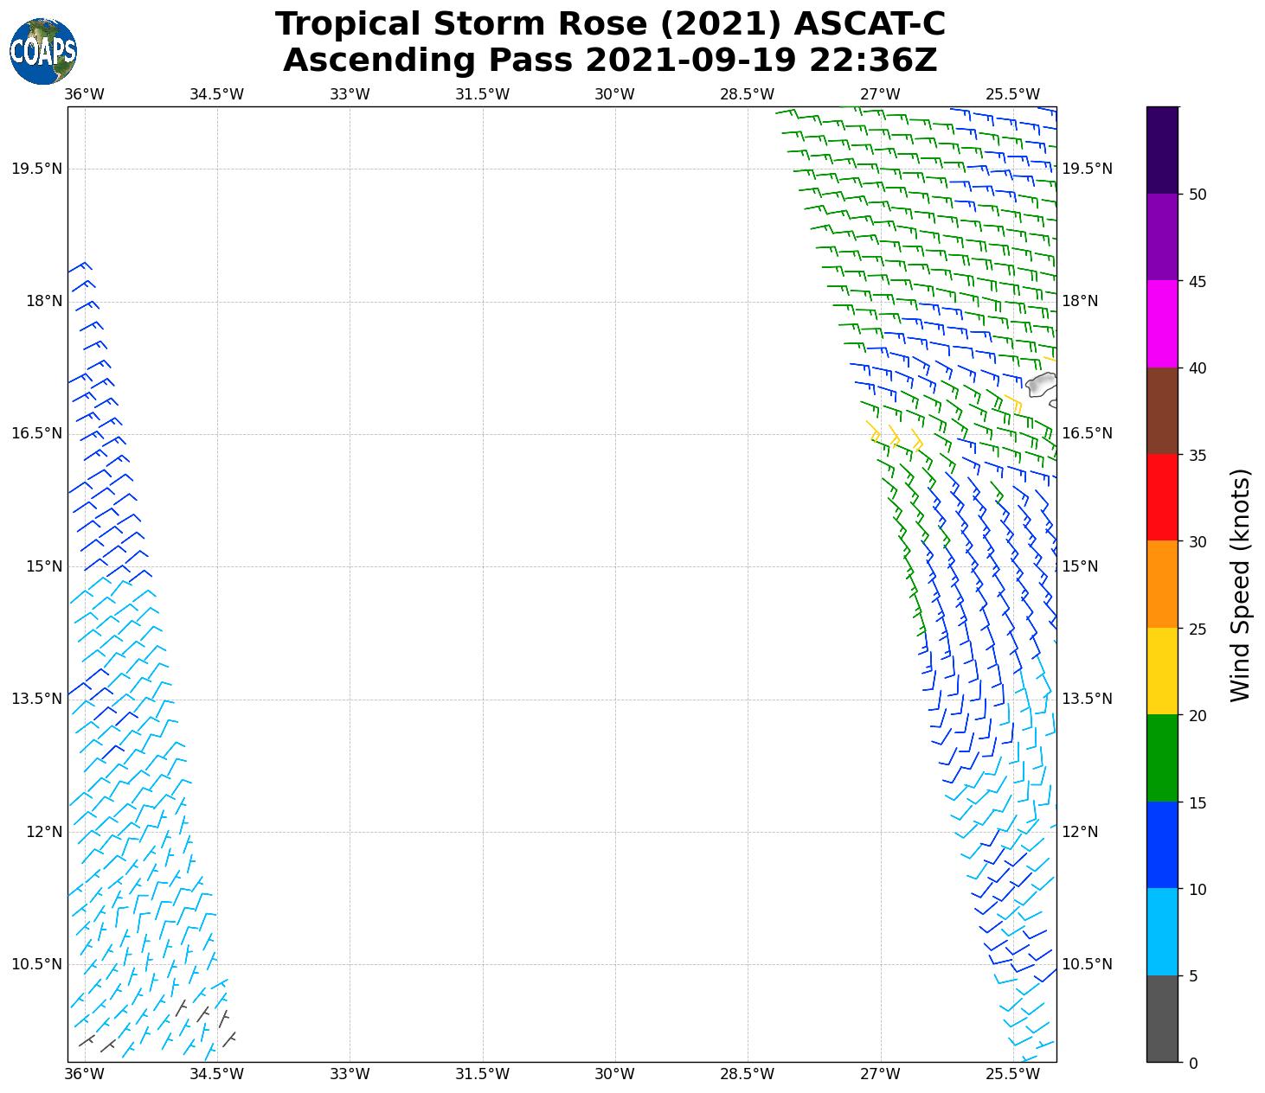
Task: Click the yellow wind barbs near 16.5°N
Action: coord(896,436)
